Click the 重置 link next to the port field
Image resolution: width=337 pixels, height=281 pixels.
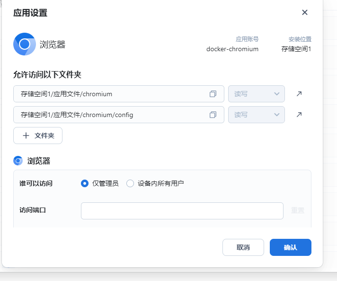click(x=298, y=210)
